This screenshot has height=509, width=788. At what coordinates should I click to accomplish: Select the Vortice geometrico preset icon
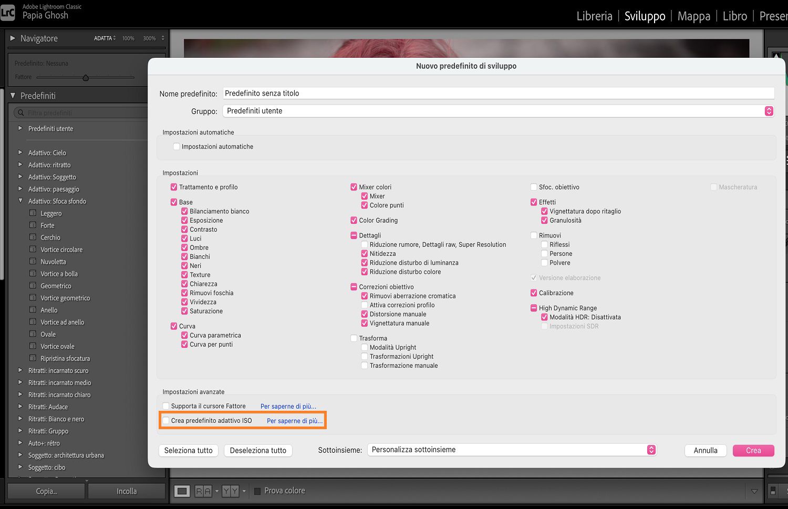pos(33,298)
